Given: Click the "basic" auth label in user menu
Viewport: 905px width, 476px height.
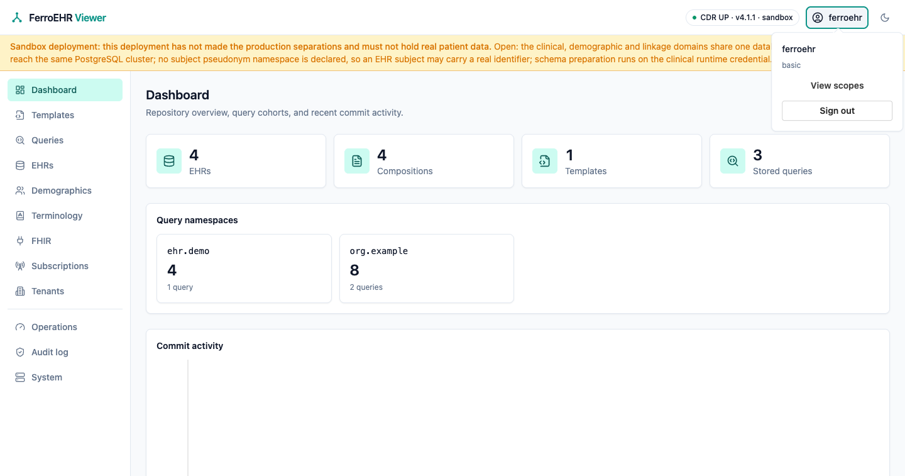Looking at the screenshot, I should [791, 65].
